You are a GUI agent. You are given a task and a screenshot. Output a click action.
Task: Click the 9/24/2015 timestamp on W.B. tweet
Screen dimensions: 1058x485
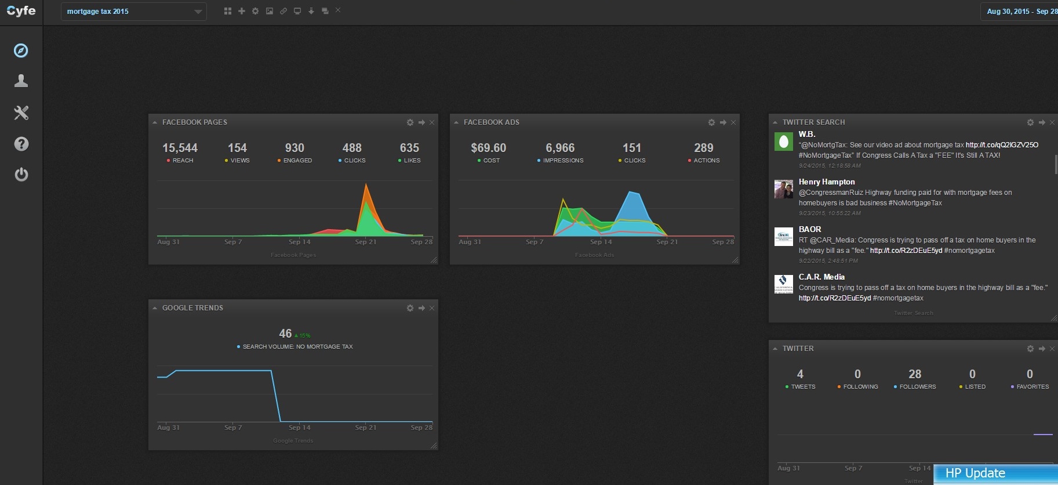pyautogui.click(x=830, y=166)
